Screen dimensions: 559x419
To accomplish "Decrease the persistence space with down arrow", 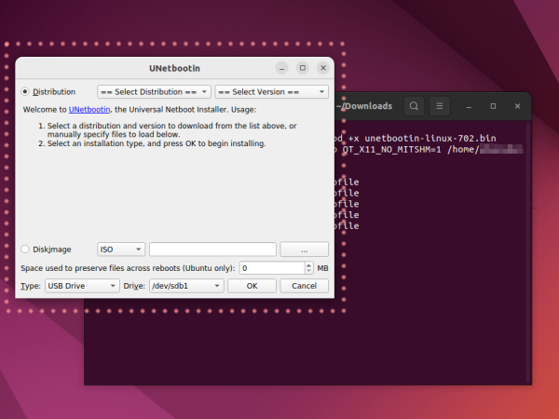I will (308, 271).
